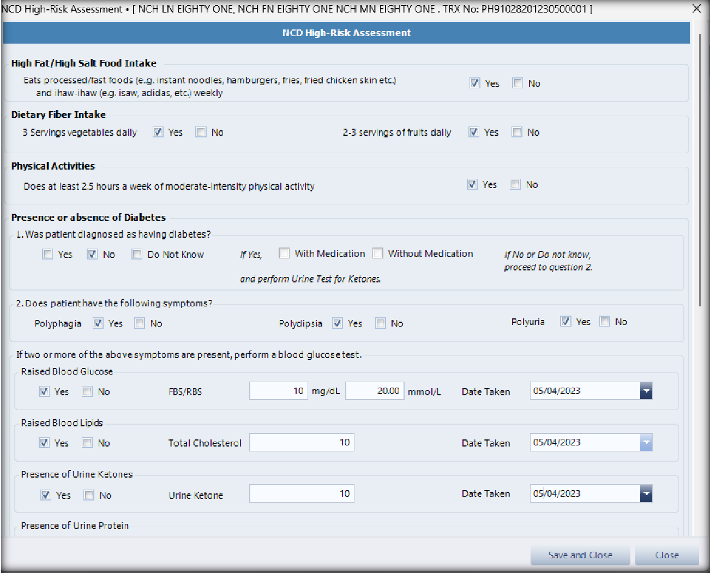Open Raised Blood Glucose date dropdown
The height and width of the screenshot is (573, 710).
pyautogui.click(x=646, y=391)
